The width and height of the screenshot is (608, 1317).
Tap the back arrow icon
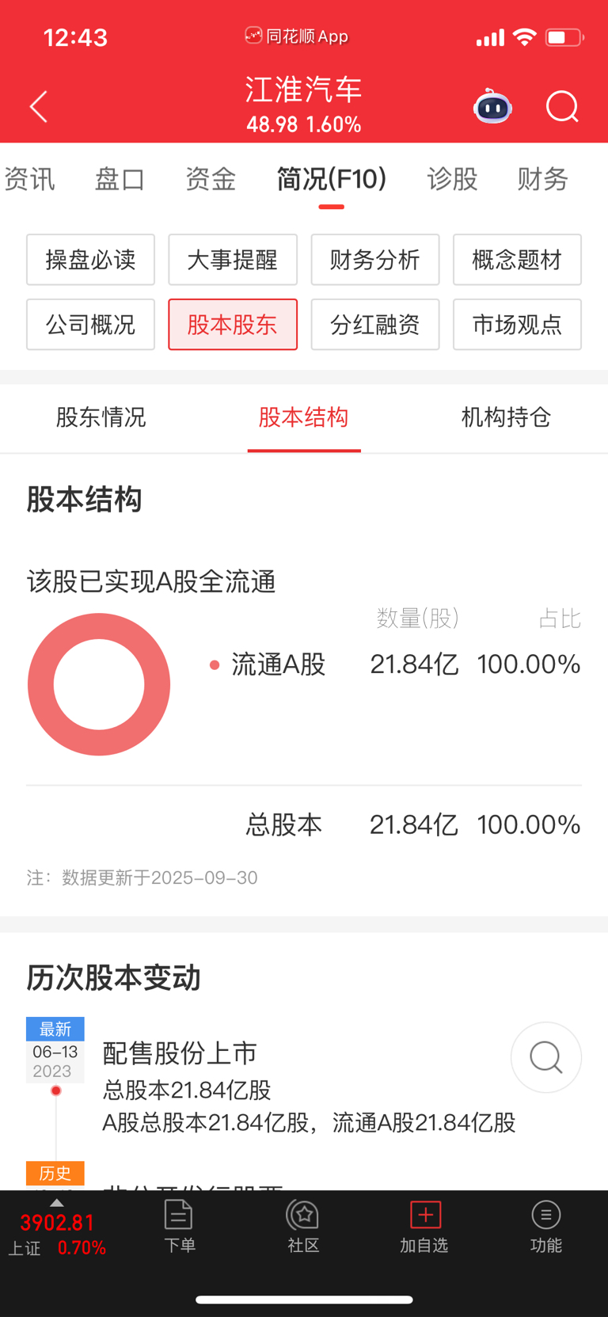point(39,107)
